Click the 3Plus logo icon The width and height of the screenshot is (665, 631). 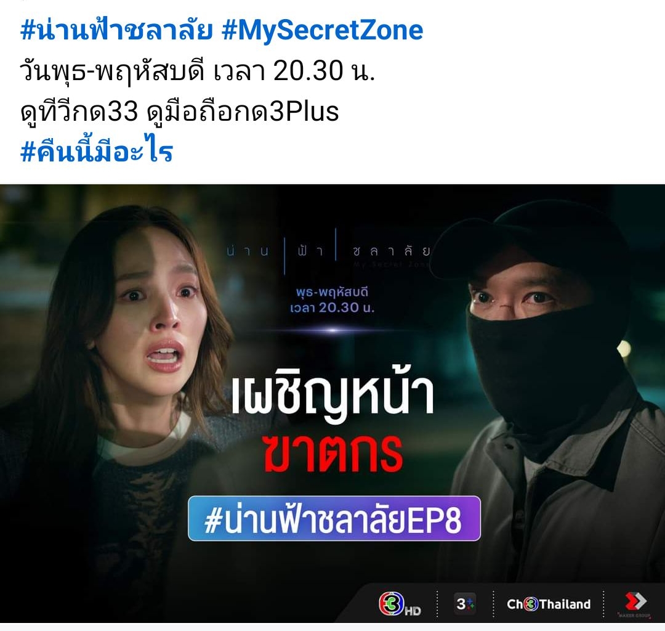465,603
